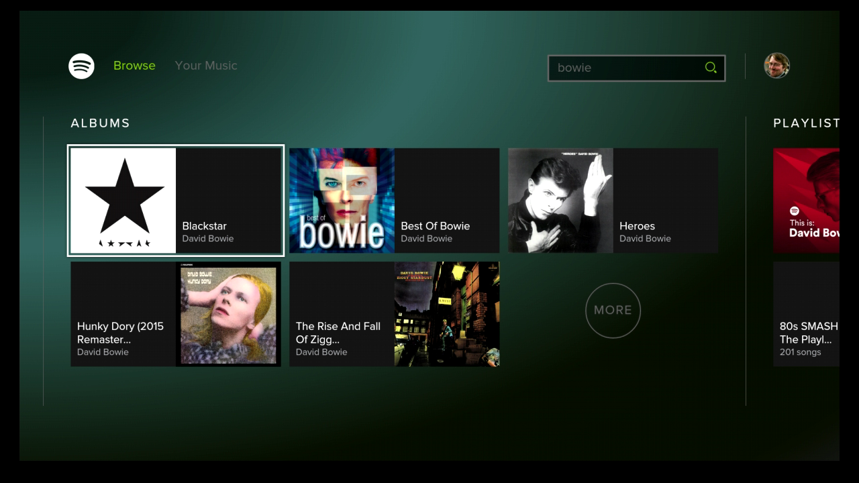This screenshot has width=859, height=483.
Task: Switch to the Browse tab
Action: point(134,65)
